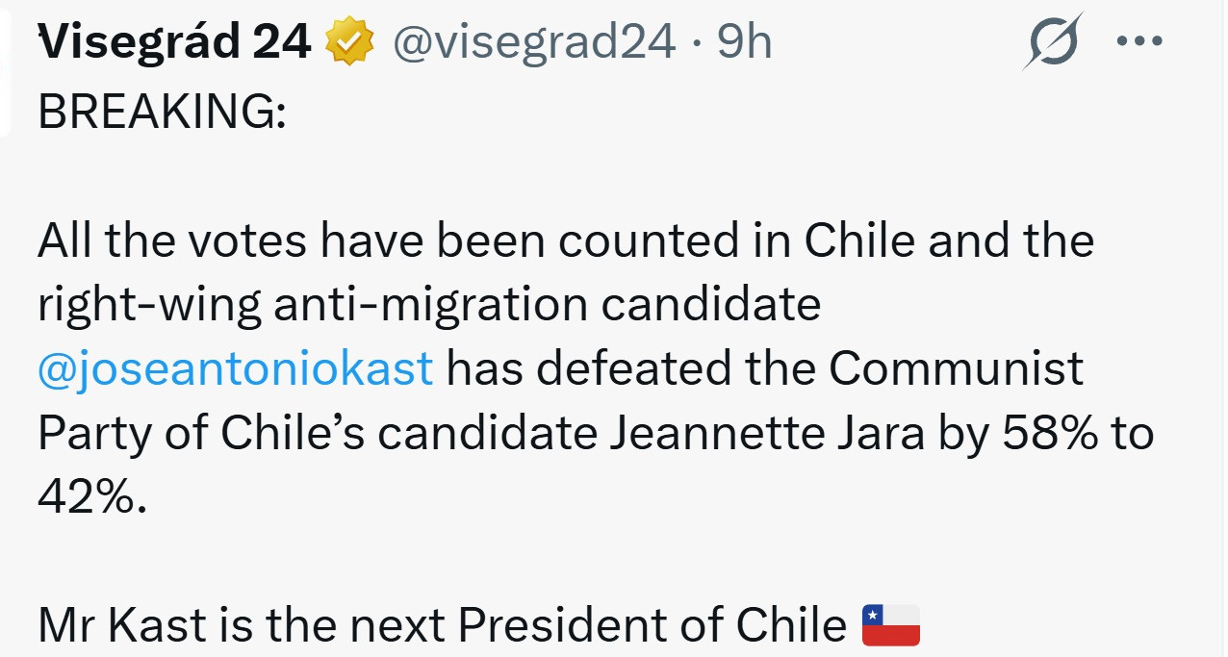
Task: Click the gold verified badge
Action: 350,42
